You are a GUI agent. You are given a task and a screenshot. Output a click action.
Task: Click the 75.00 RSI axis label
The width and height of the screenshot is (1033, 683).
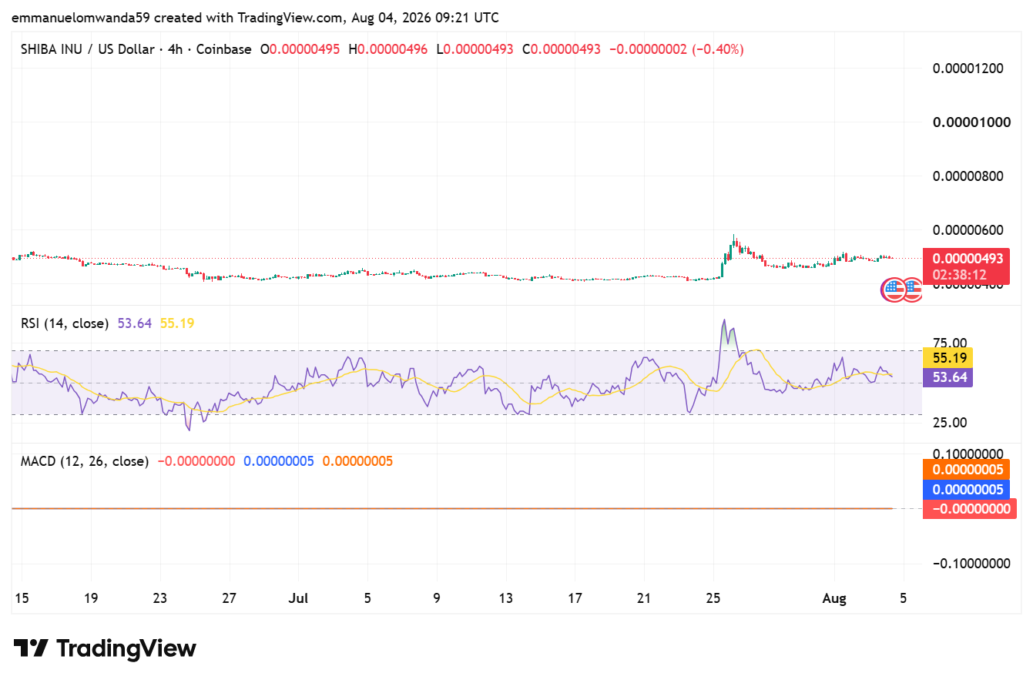[951, 343]
